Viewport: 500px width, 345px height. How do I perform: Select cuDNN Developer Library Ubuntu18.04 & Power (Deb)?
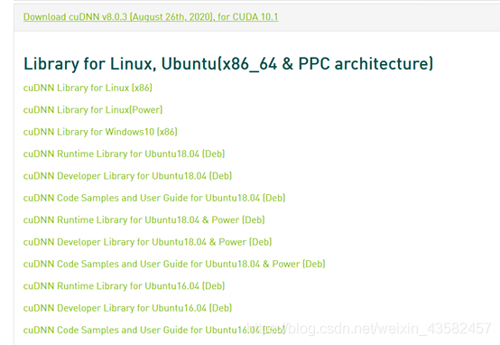coord(148,242)
